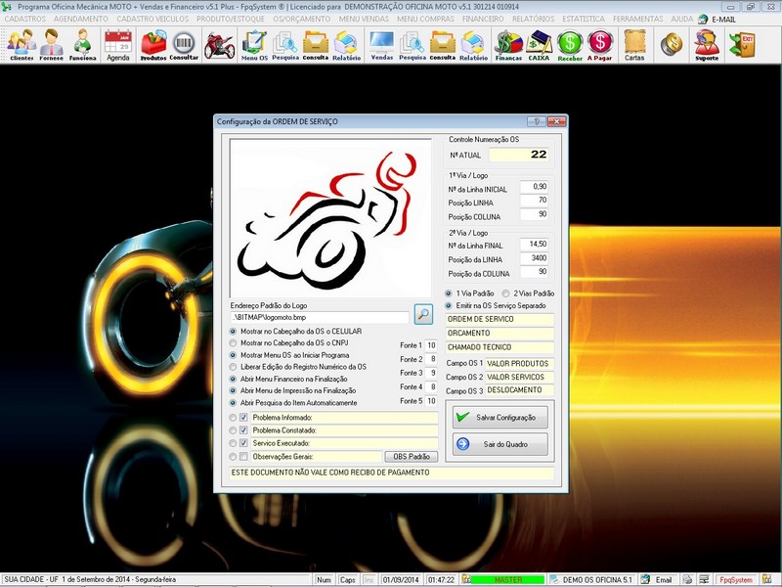Image resolution: width=782 pixels, height=587 pixels.
Task: Click the Salvar Configuração button
Action: 500,417
